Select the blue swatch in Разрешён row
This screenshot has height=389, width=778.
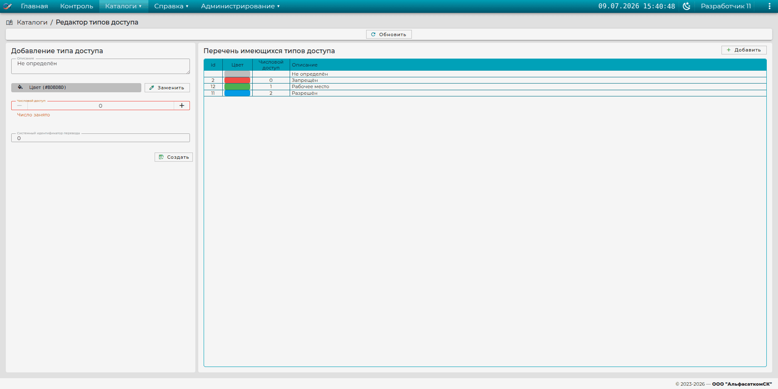pyautogui.click(x=237, y=93)
